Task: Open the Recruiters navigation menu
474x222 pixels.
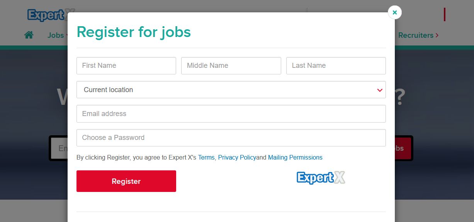Action: 416,35
